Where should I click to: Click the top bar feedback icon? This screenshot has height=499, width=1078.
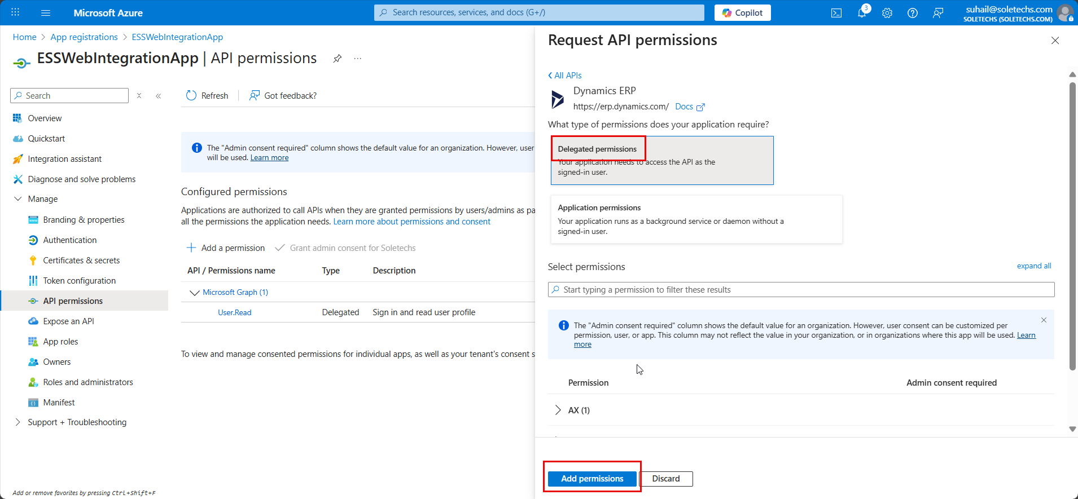tap(938, 13)
